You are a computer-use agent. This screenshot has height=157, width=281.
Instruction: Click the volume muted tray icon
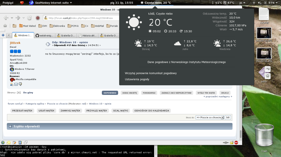click(x=260, y=3)
